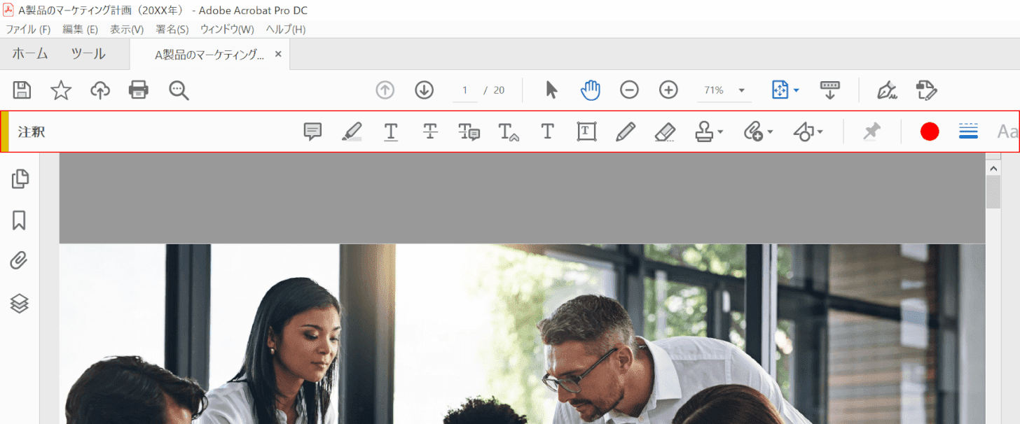This screenshot has width=1020, height=424.
Task: Open the 表示(V) menu
Action: [x=127, y=29]
